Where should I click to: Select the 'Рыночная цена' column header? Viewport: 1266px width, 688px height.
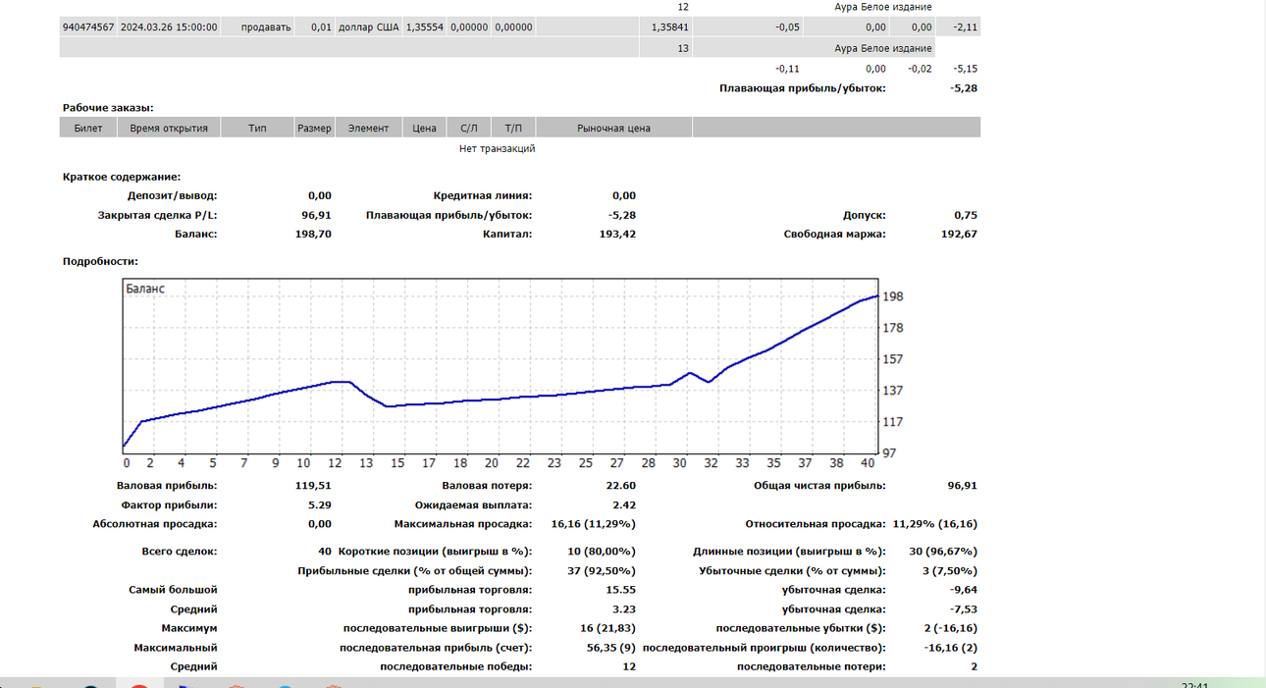(x=614, y=128)
